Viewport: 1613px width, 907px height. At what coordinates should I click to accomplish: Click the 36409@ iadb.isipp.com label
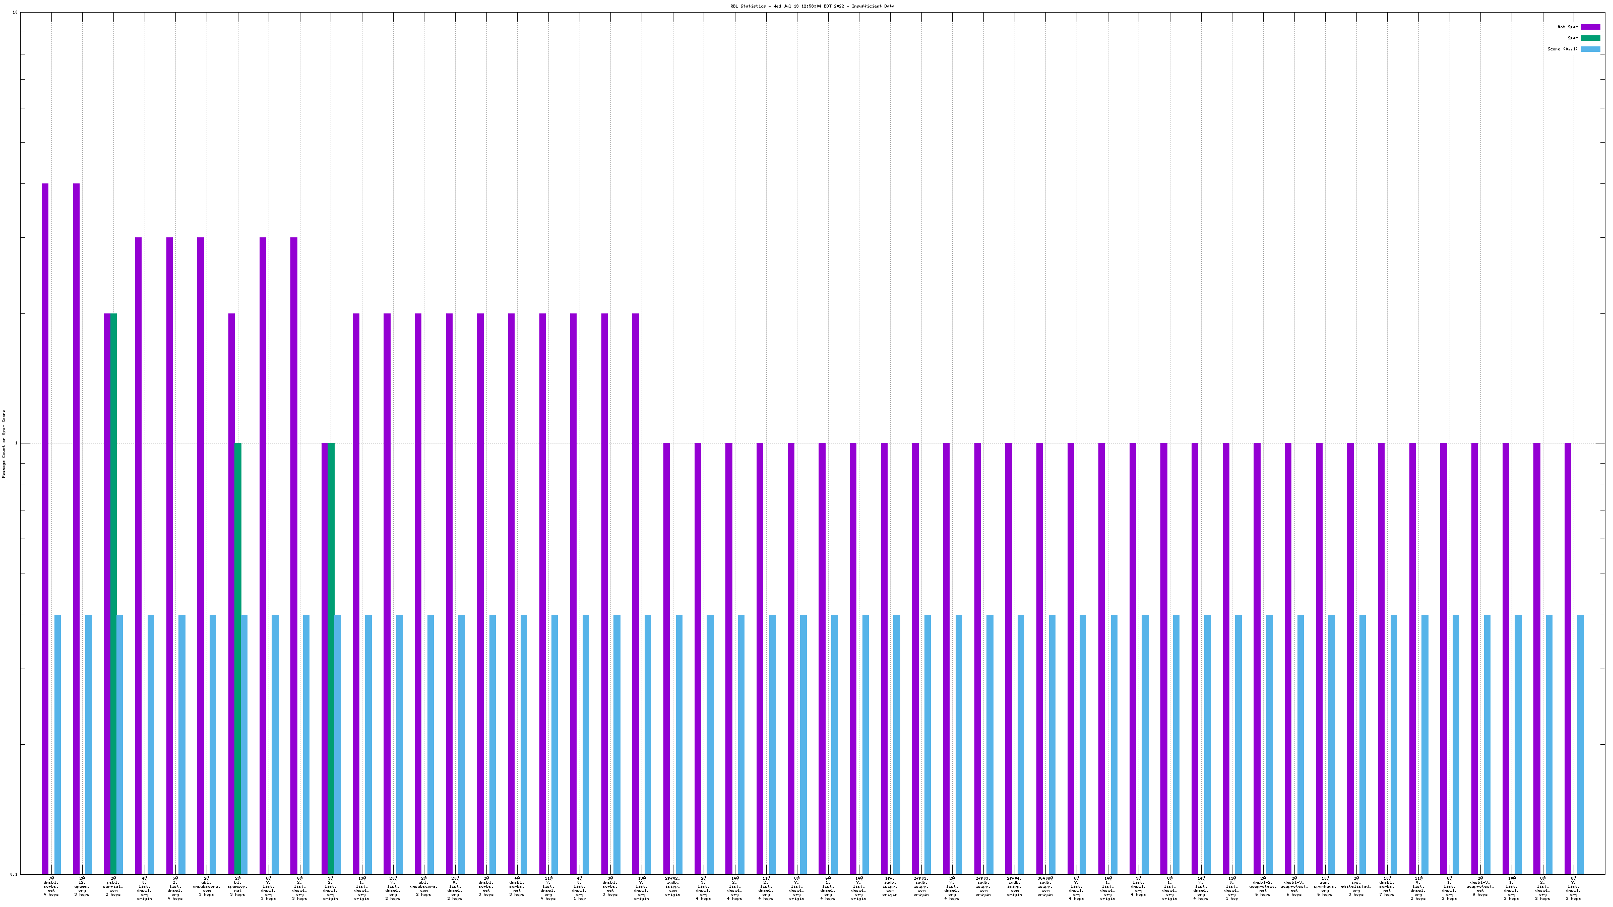1045,886
